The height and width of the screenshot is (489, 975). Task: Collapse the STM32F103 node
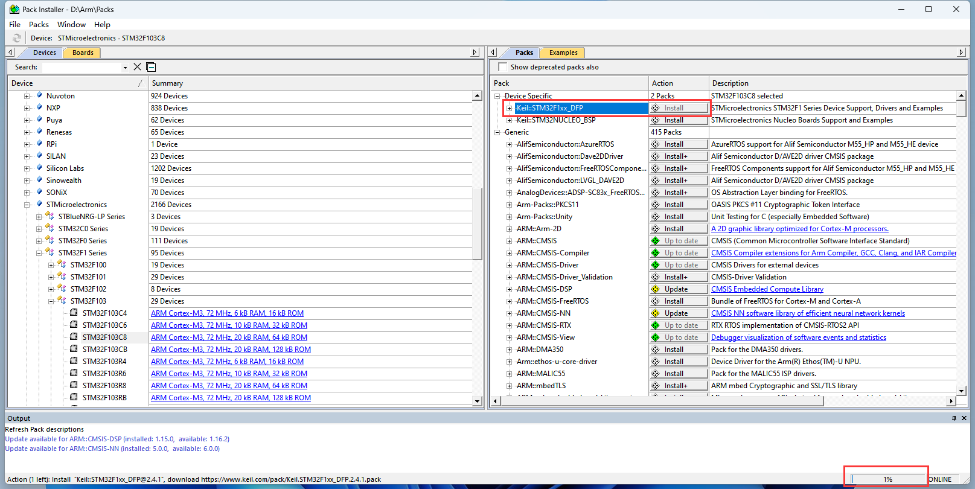[x=51, y=301]
